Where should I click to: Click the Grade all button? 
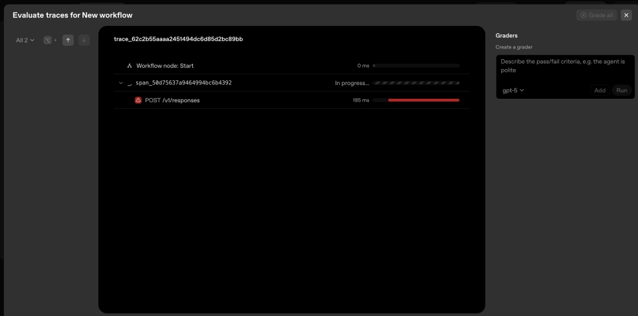597,15
